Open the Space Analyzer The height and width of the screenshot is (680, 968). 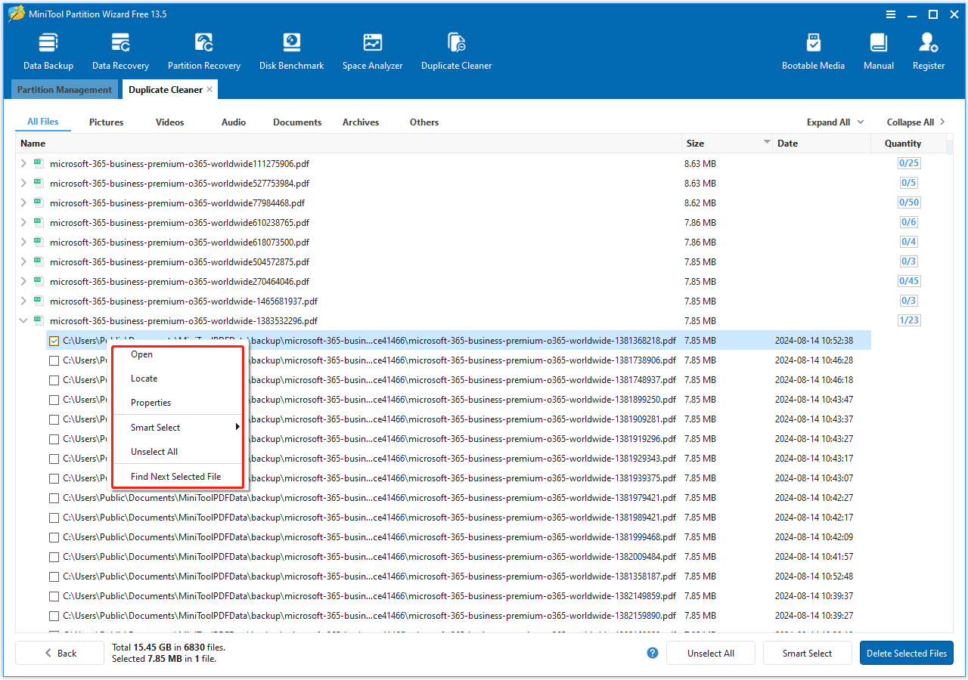click(372, 49)
